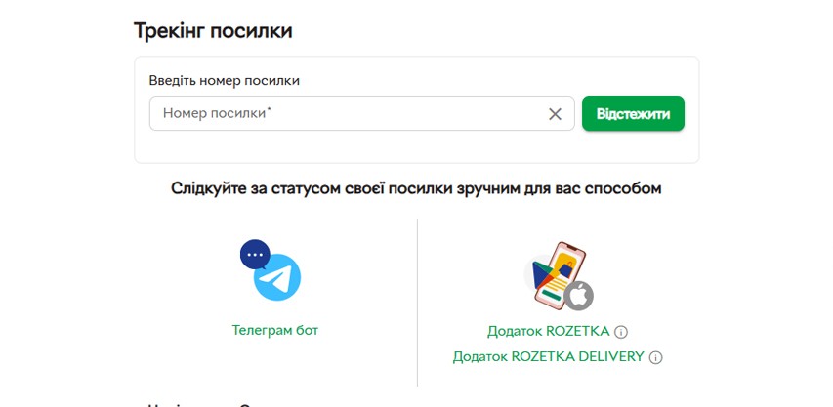Focus the Номер посилки input field

click(x=361, y=113)
